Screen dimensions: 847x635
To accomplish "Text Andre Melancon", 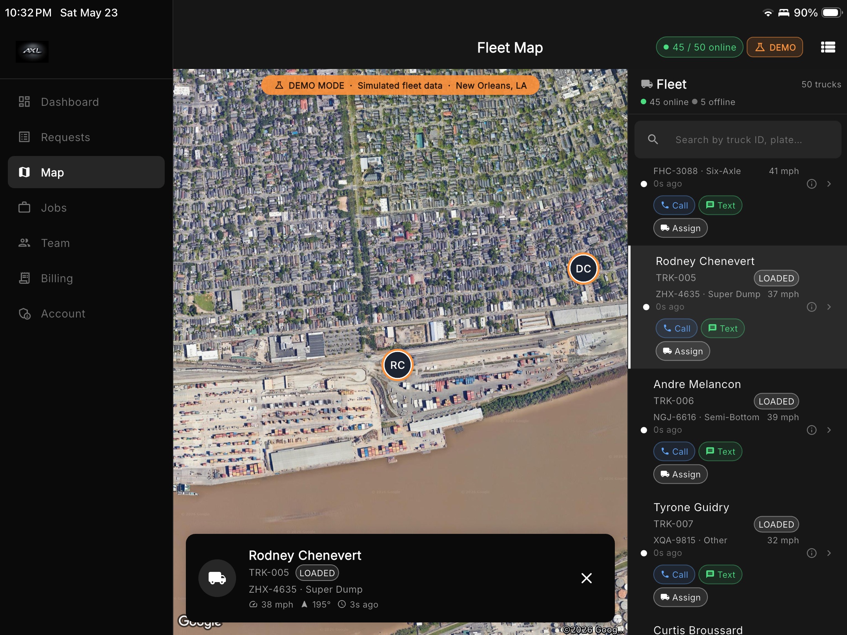I will click(720, 452).
